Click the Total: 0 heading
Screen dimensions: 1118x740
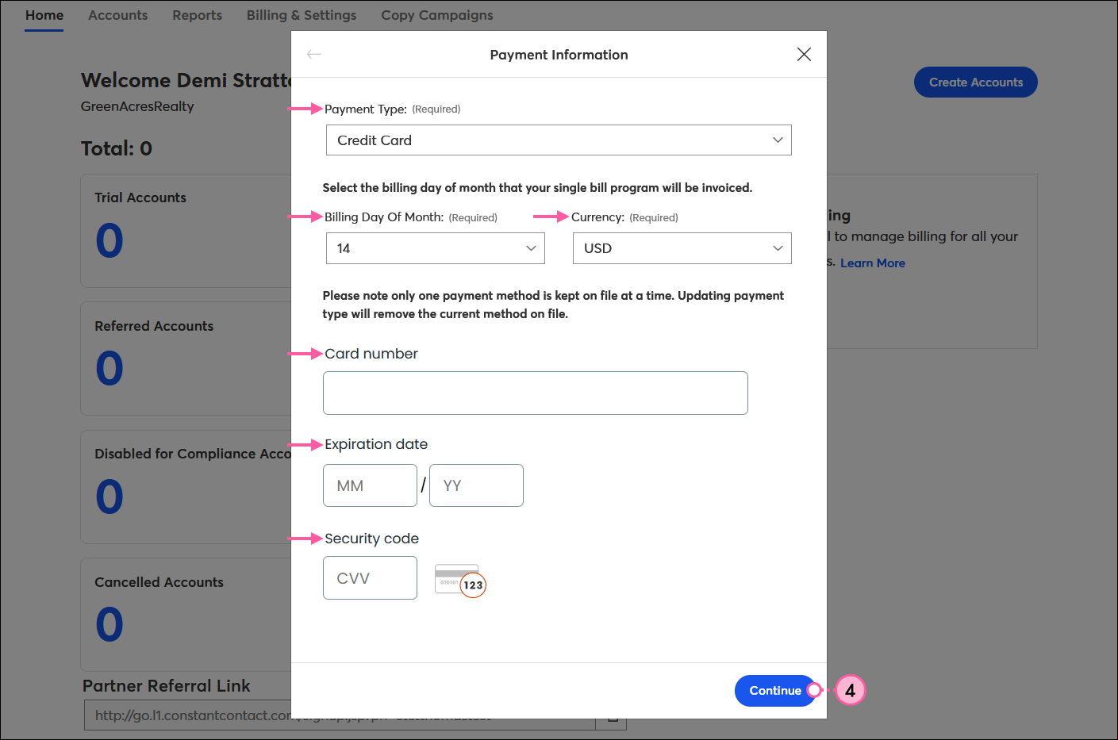click(x=117, y=148)
